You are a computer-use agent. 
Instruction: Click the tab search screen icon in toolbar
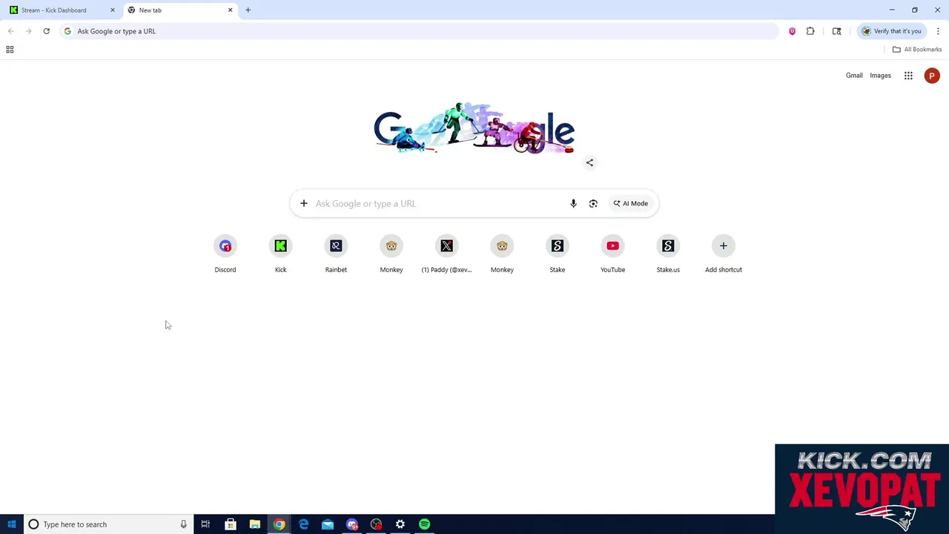(837, 31)
